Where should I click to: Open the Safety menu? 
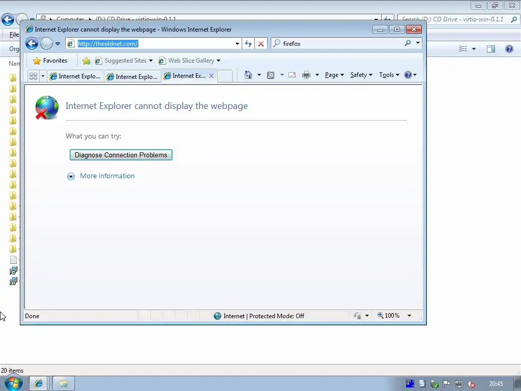click(361, 75)
